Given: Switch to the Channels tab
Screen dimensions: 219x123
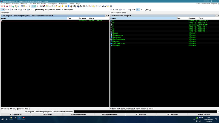Looking at the screenshot, I should [5, 13].
